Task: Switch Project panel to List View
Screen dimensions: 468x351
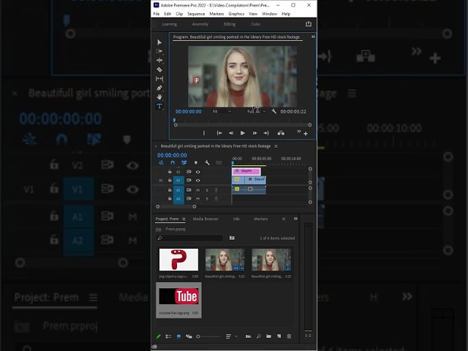Action: coord(169,336)
